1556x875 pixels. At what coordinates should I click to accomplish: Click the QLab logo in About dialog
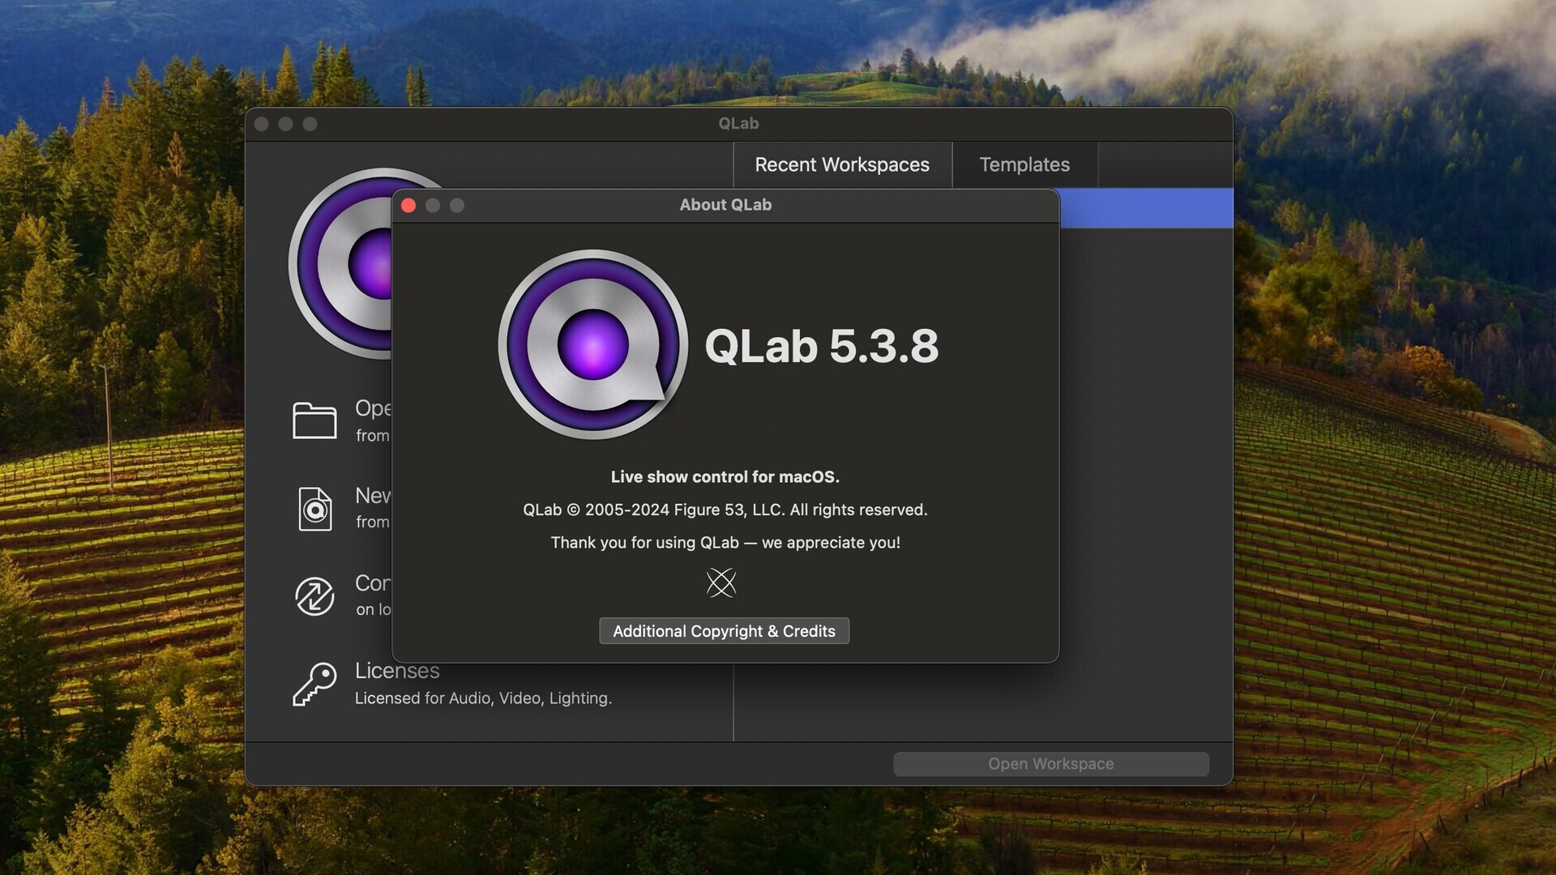(x=592, y=343)
